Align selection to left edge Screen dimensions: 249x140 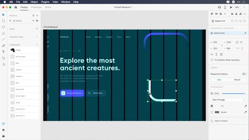[x=232, y=14]
